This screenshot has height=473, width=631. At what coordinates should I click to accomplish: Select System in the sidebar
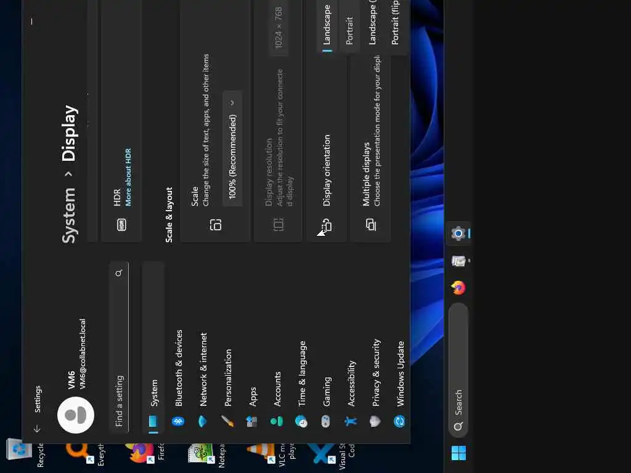click(153, 348)
